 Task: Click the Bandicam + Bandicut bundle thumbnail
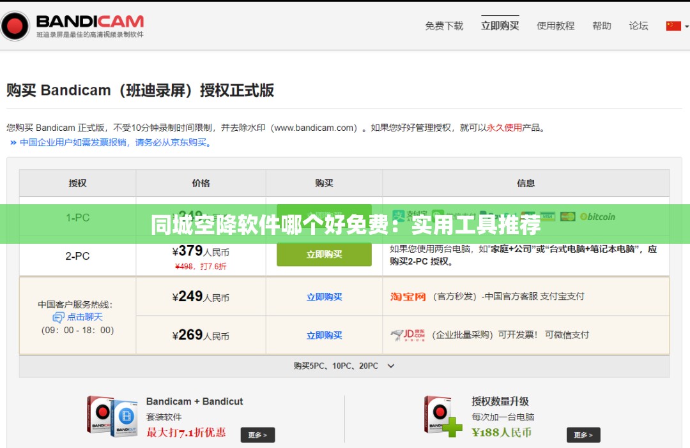pyautogui.click(x=112, y=415)
